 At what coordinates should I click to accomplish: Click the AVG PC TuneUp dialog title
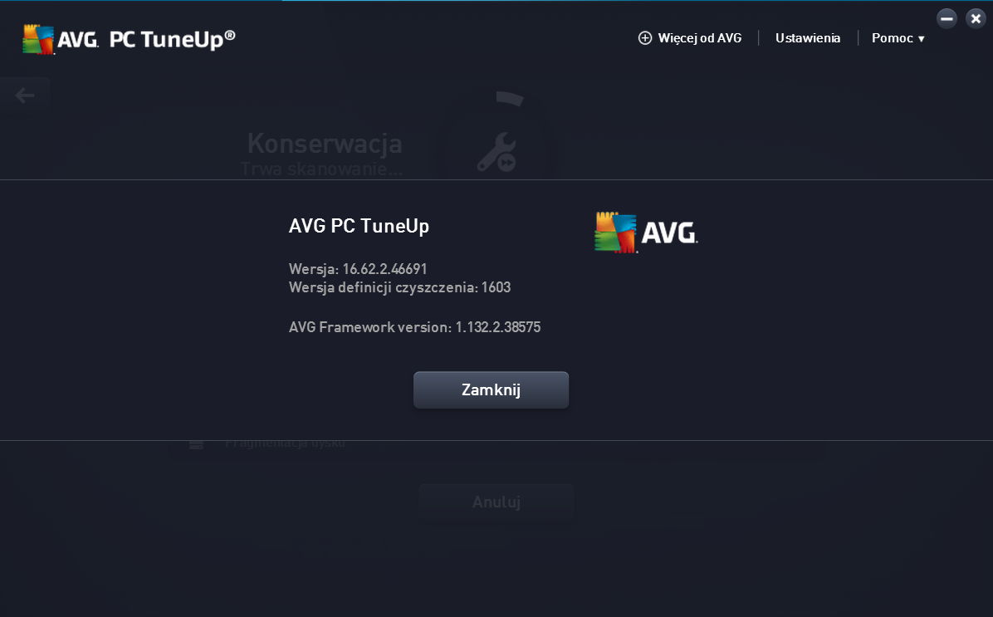359,226
